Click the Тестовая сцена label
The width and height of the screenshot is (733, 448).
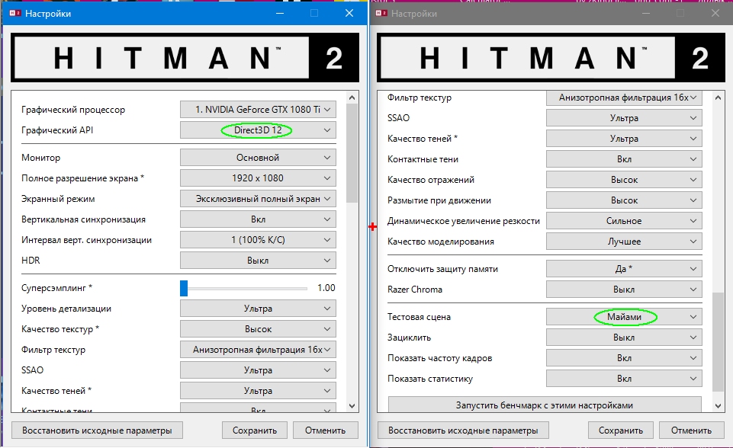click(419, 317)
